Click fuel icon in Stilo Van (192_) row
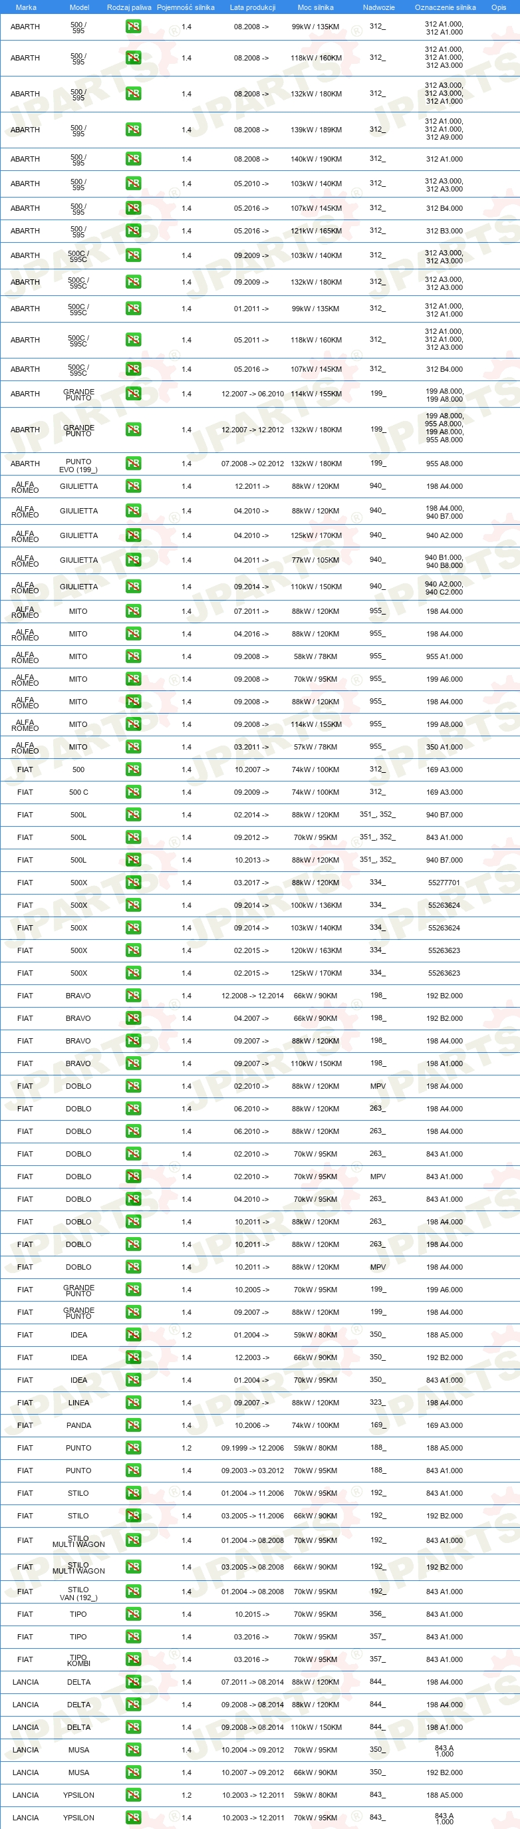 pyautogui.click(x=134, y=1592)
